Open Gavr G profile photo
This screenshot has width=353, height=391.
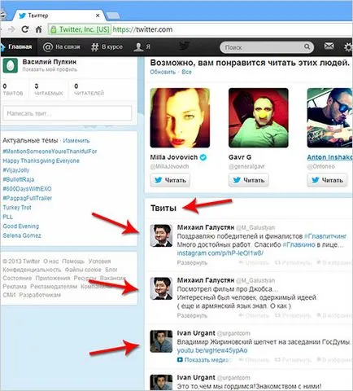pos(259,118)
